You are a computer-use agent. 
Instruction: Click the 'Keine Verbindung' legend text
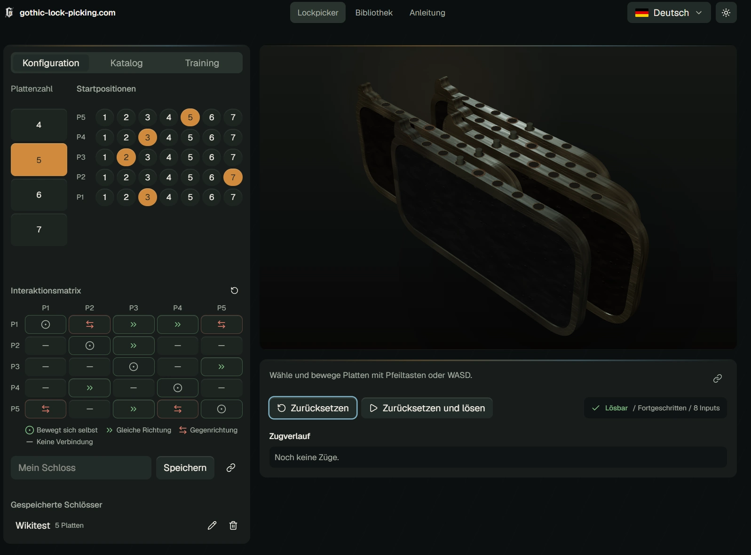(x=65, y=442)
